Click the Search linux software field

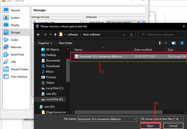tap(161, 35)
